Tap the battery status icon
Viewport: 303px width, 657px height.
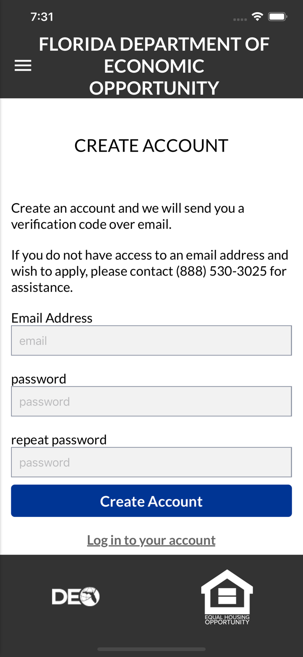click(x=277, y=17)
